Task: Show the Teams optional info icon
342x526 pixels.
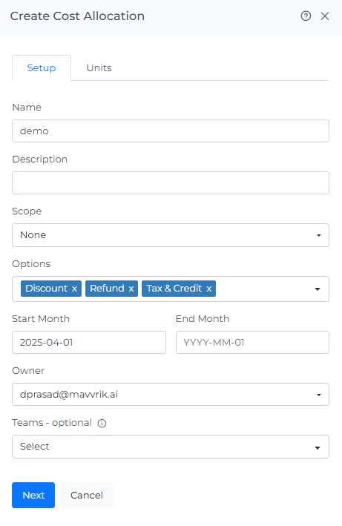Action: pyautogui.click(x=102, y=424)
